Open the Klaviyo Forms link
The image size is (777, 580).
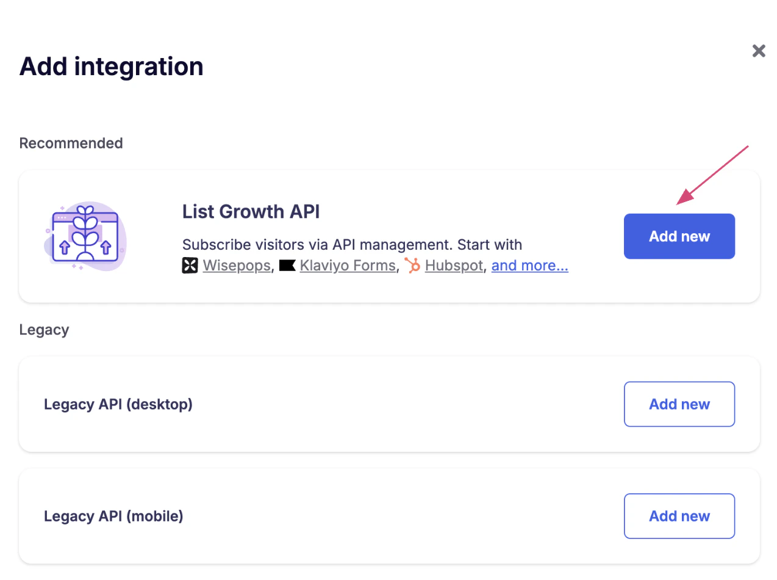[348, 265]
